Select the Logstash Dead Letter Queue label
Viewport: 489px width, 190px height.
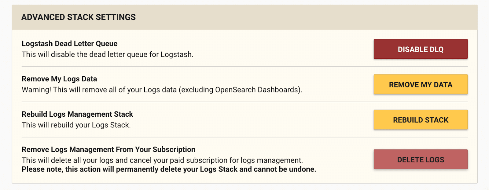coord(69,44)
